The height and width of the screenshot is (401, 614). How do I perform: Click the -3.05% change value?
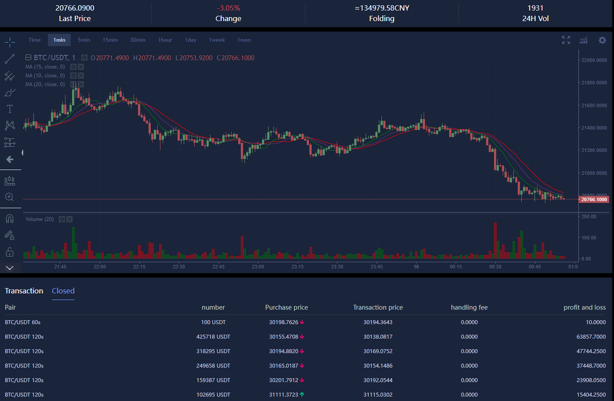[228, 8]
